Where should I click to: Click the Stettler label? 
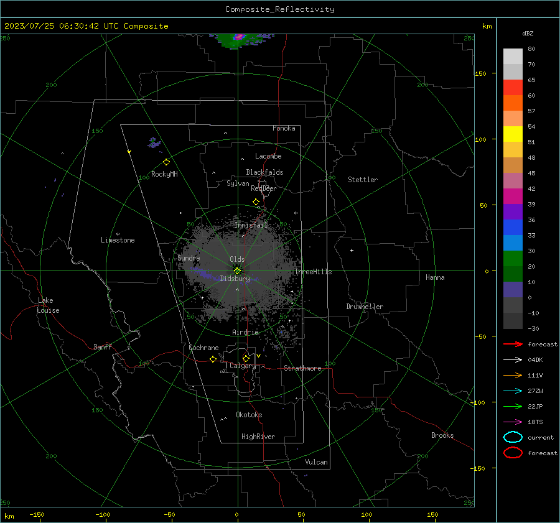(x=363, y=180)
